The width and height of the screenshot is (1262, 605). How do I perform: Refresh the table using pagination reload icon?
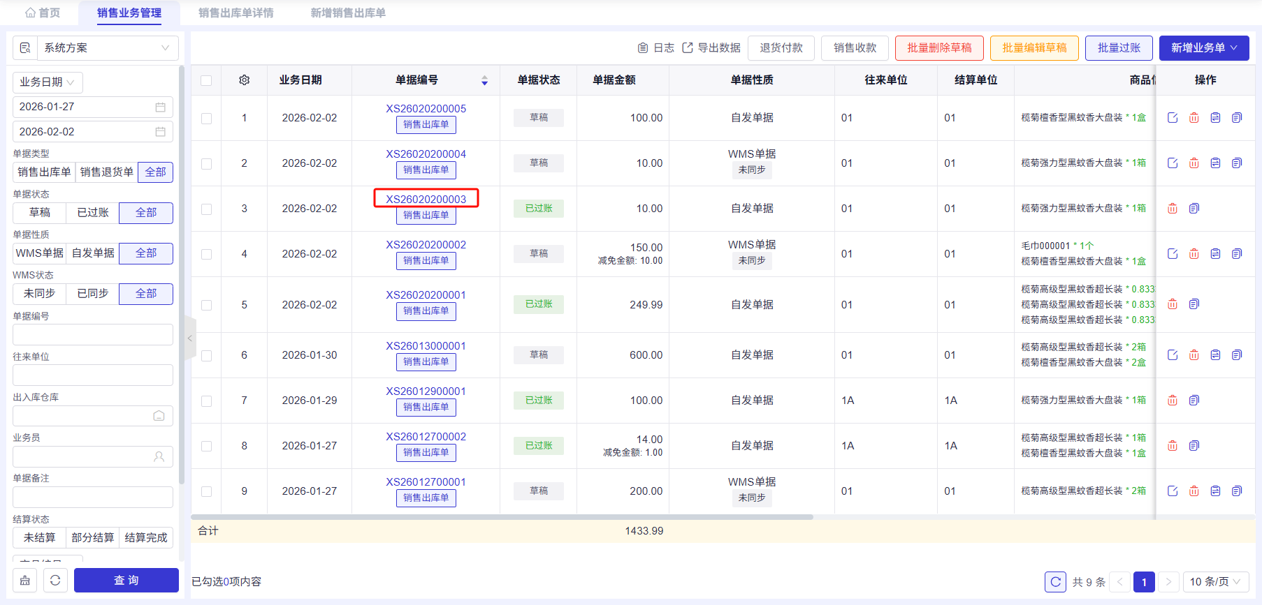(1055, 581)
